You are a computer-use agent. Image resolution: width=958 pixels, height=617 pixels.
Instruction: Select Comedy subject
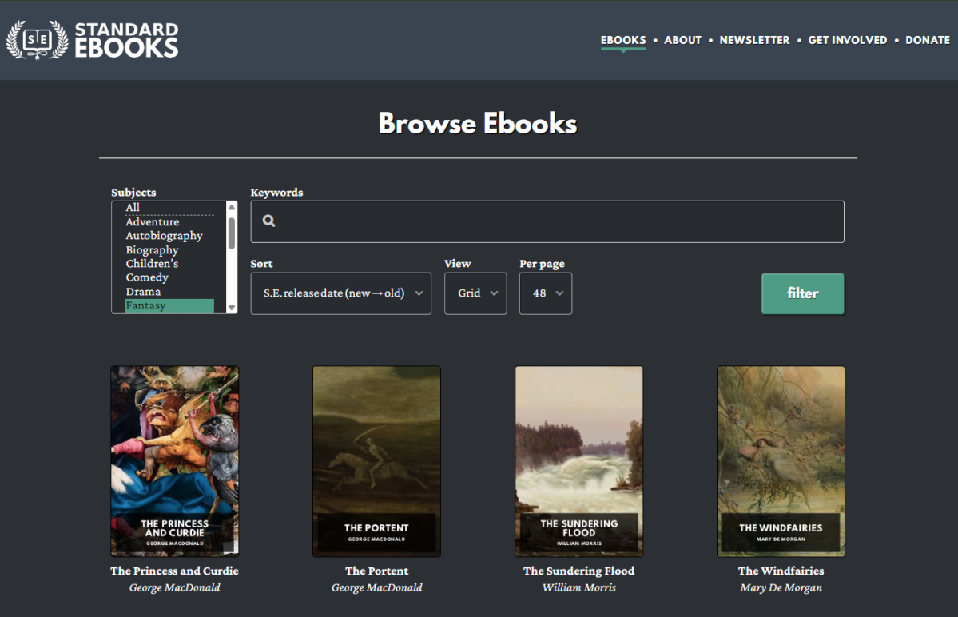coord(169,277)
